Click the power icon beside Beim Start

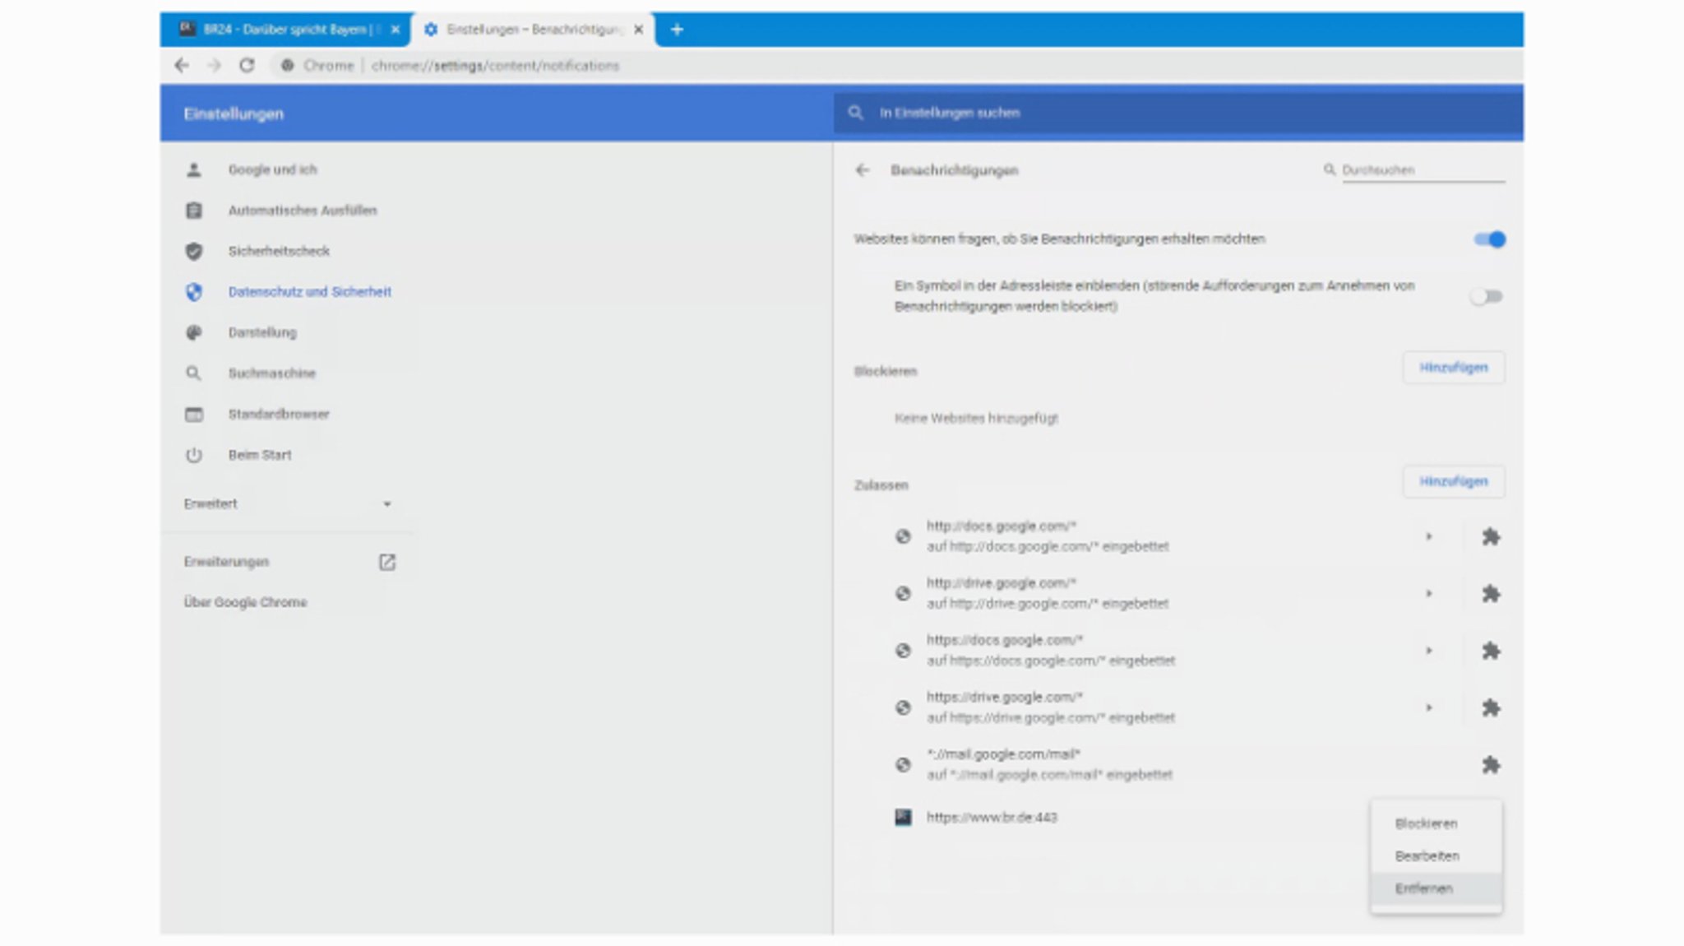point(194,455)
